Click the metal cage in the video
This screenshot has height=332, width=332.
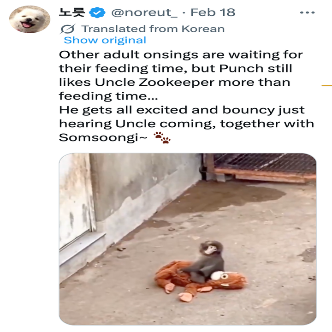tap(265, 165)
